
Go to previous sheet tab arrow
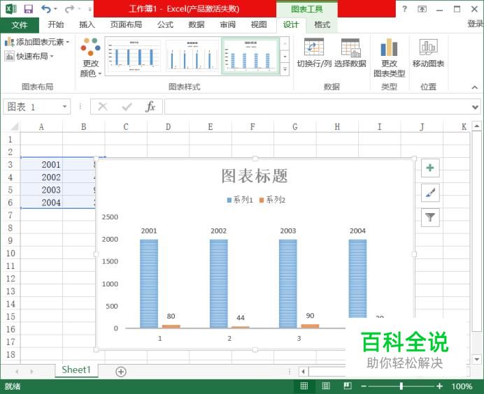[17, 372]
